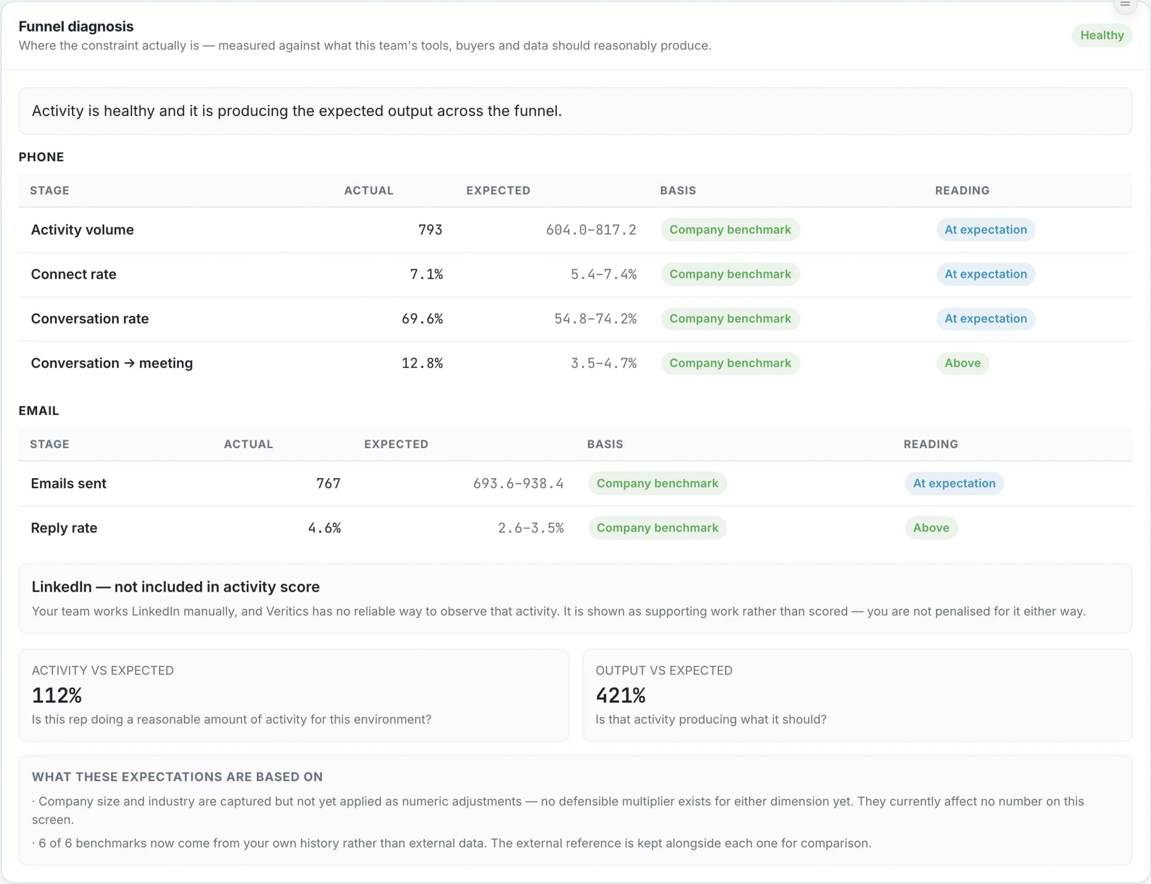Click the What these expectations are based on heading
The image size is (1151, 884).
point(177,777)
